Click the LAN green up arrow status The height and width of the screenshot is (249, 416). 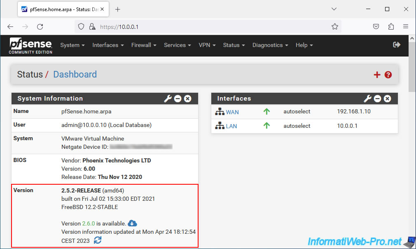[266, 126]
